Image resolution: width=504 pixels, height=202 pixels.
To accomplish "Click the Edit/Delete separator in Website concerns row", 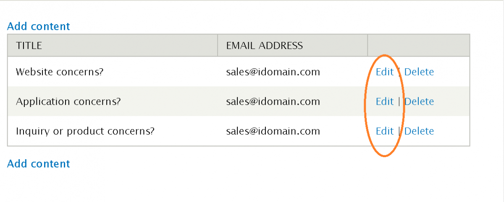I will [399, 72].
